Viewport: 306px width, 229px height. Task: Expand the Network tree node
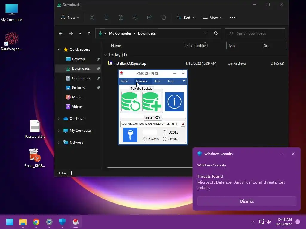59,143
